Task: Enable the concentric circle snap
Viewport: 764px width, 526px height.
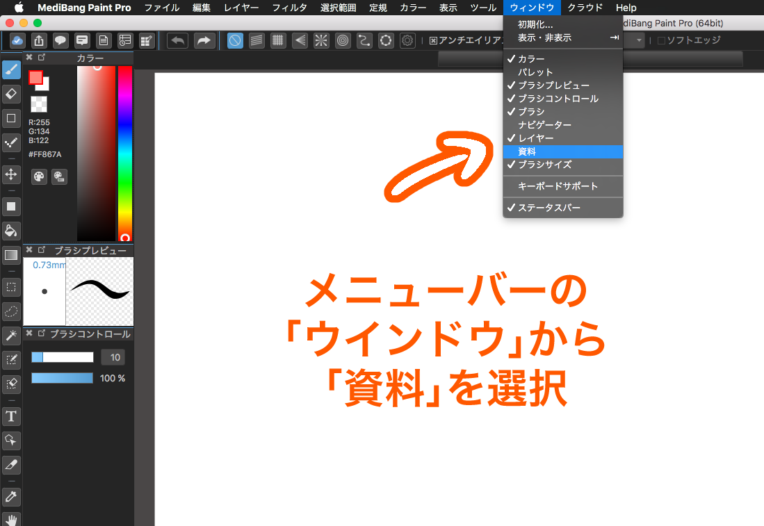Action: click(x=343, y=40)
